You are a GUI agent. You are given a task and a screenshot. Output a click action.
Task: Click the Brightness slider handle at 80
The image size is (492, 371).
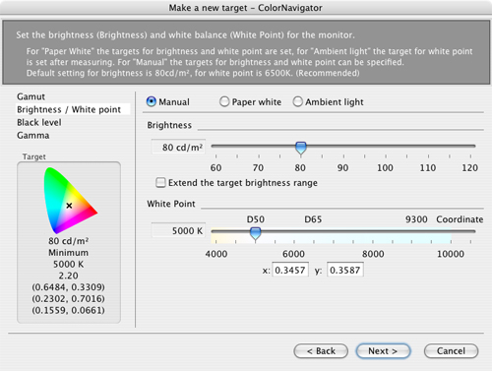pos(301,148)
